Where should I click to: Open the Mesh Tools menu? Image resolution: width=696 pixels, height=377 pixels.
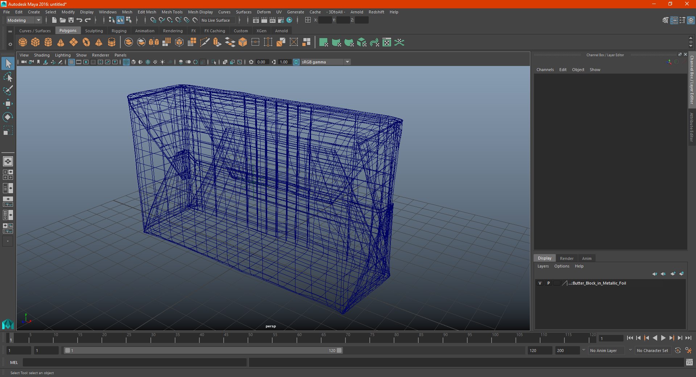172,12
